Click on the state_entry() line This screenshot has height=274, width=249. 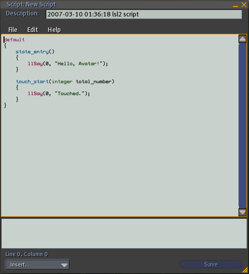point(35,52)
